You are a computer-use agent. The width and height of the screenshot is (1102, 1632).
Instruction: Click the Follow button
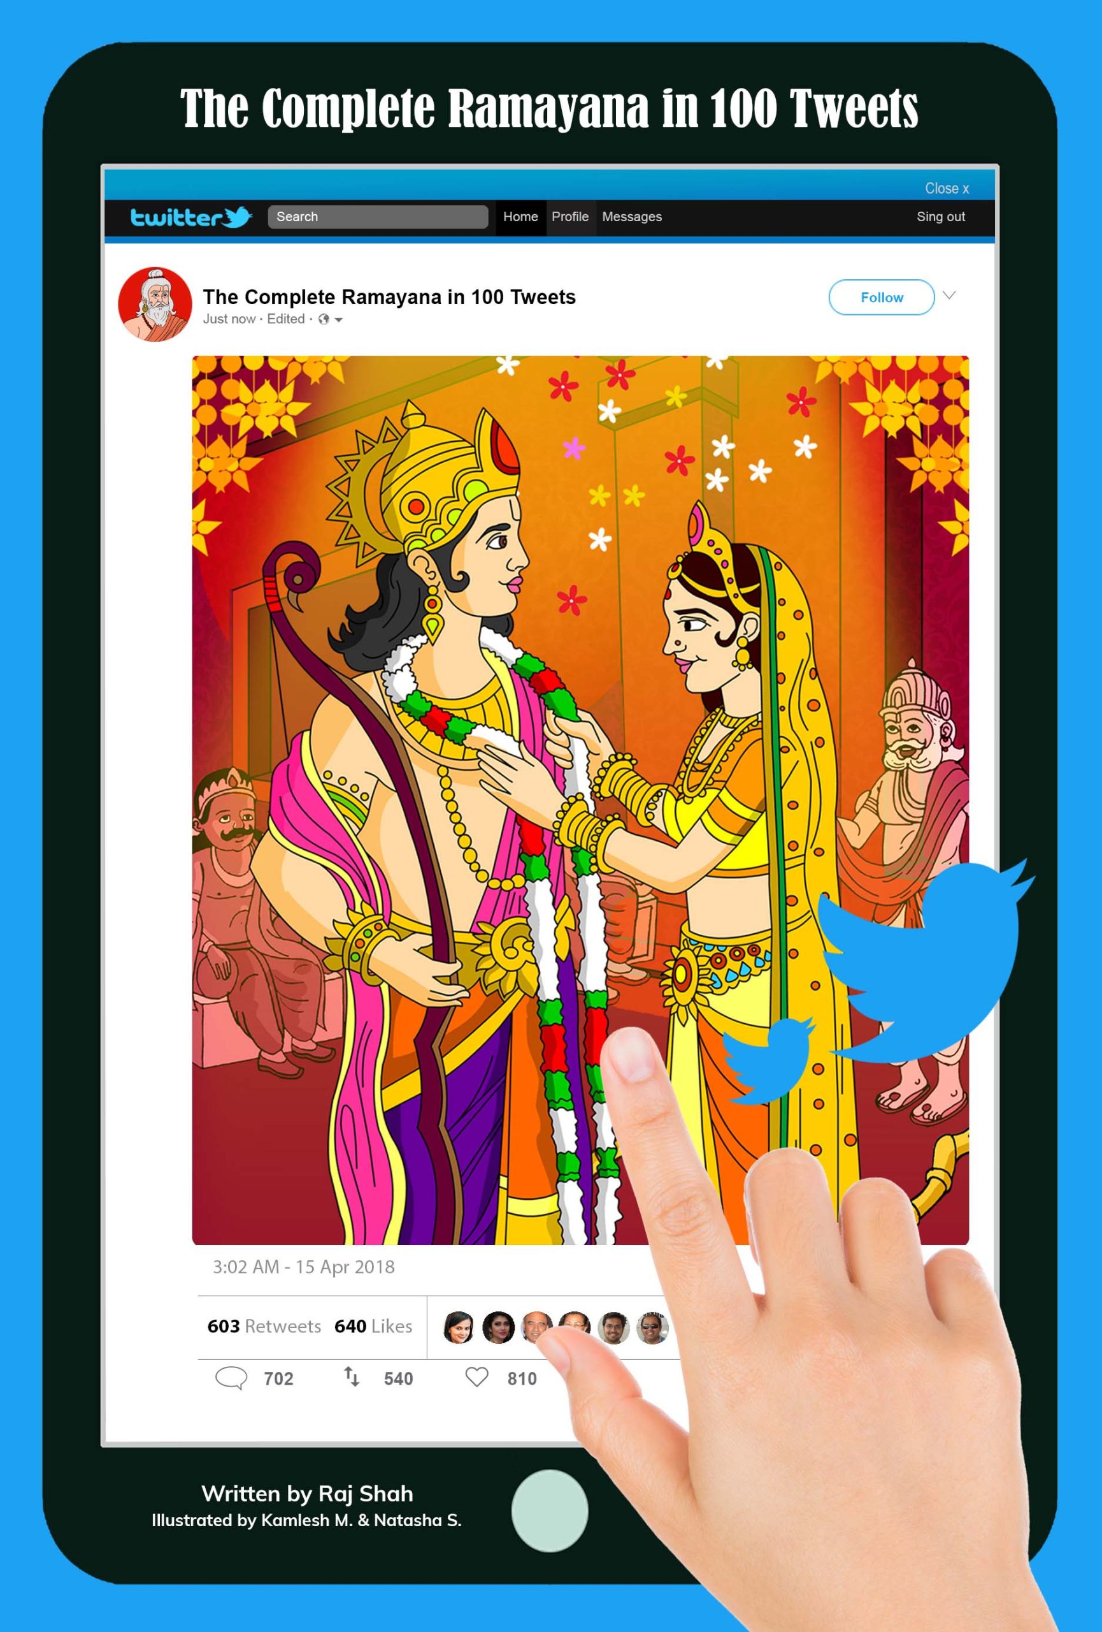882,297
